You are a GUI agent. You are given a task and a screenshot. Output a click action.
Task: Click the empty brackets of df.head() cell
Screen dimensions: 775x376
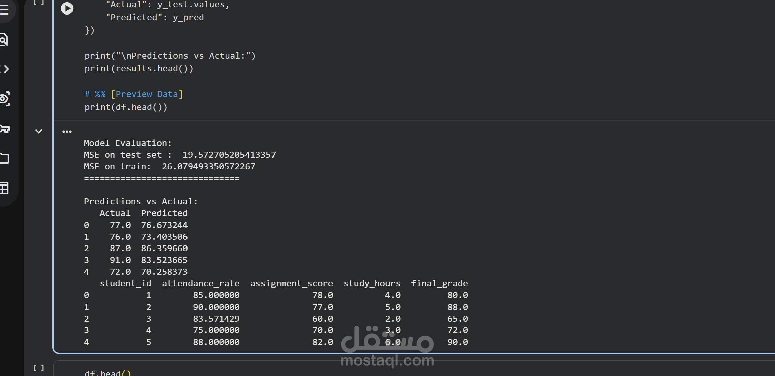pyautogui.click(x=39, y=368)
